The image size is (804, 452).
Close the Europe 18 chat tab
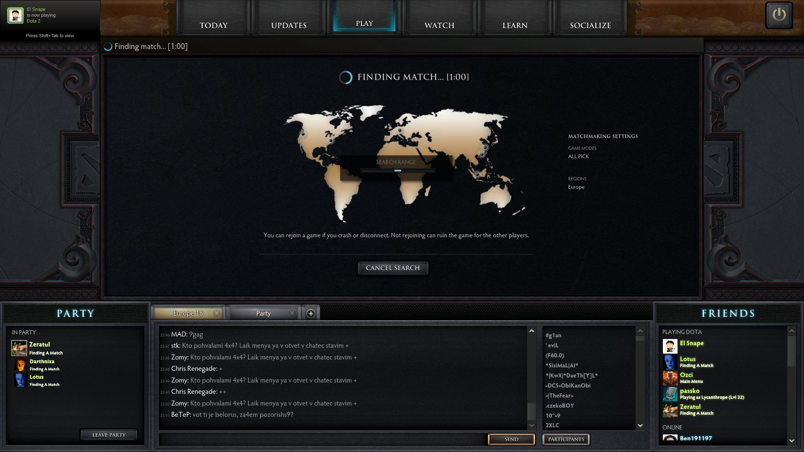(216, 313)
